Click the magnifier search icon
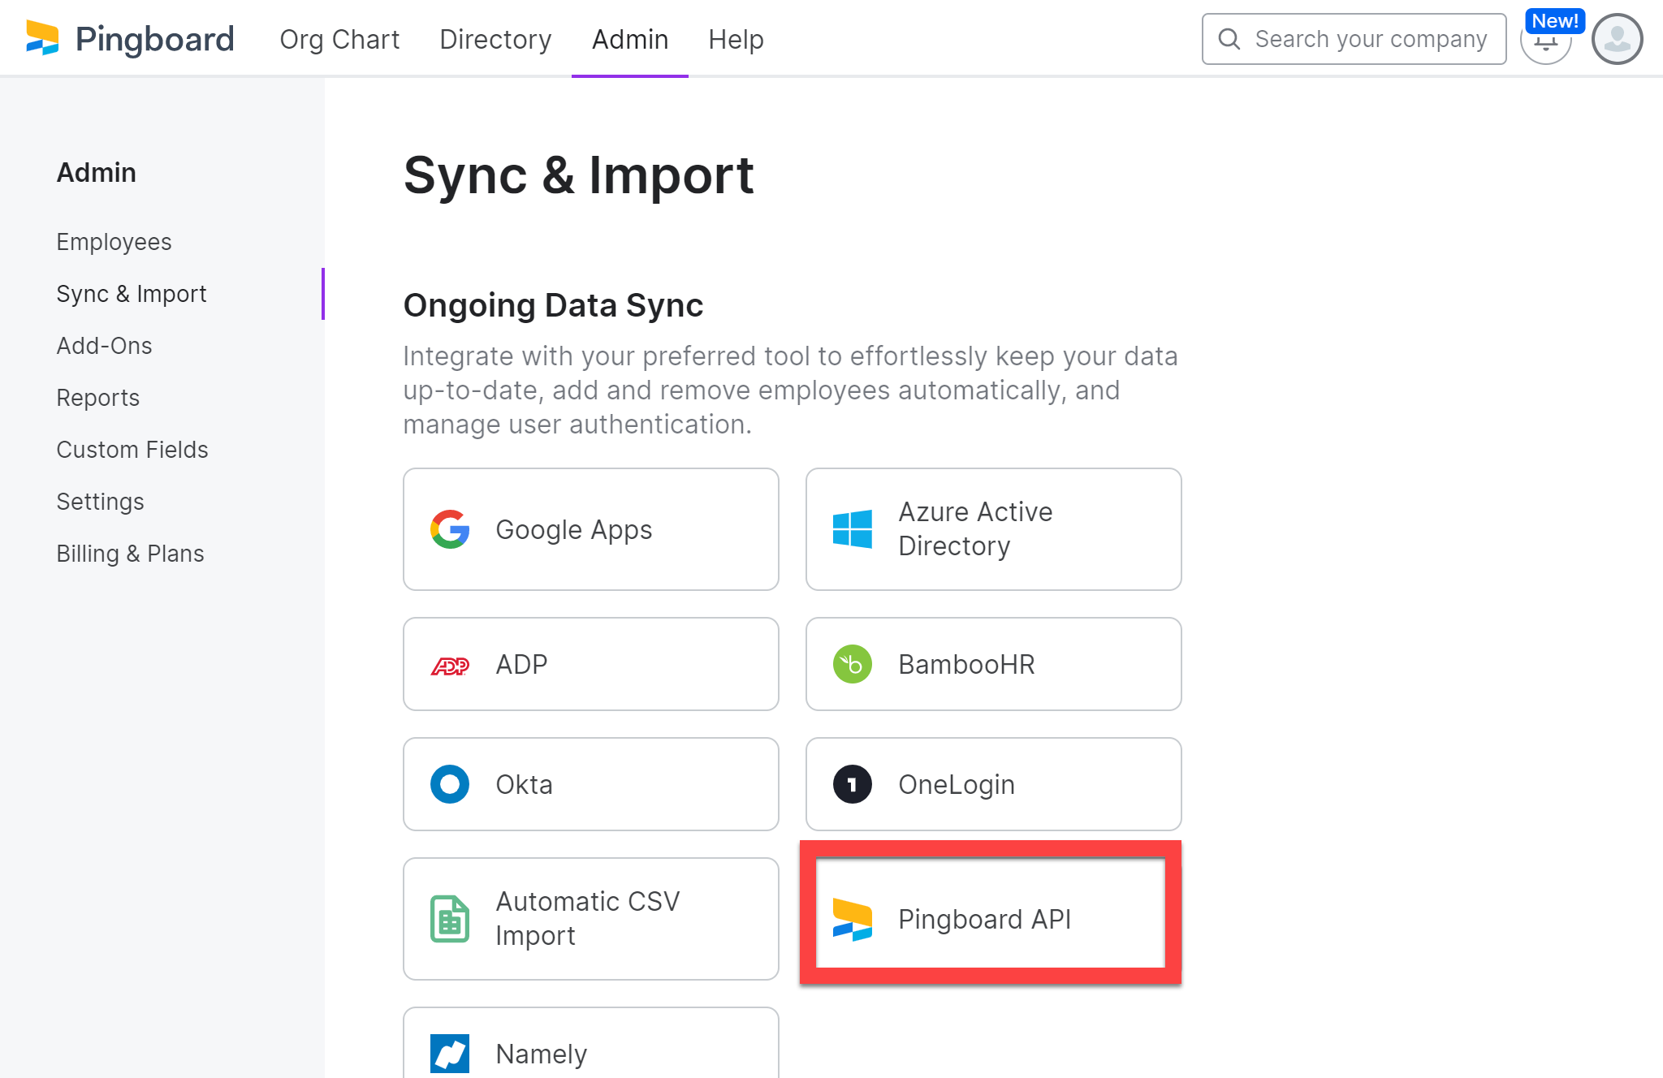Image resolution: width=1663 pixels, height=1078 pixels. [x=1229, y=39]
